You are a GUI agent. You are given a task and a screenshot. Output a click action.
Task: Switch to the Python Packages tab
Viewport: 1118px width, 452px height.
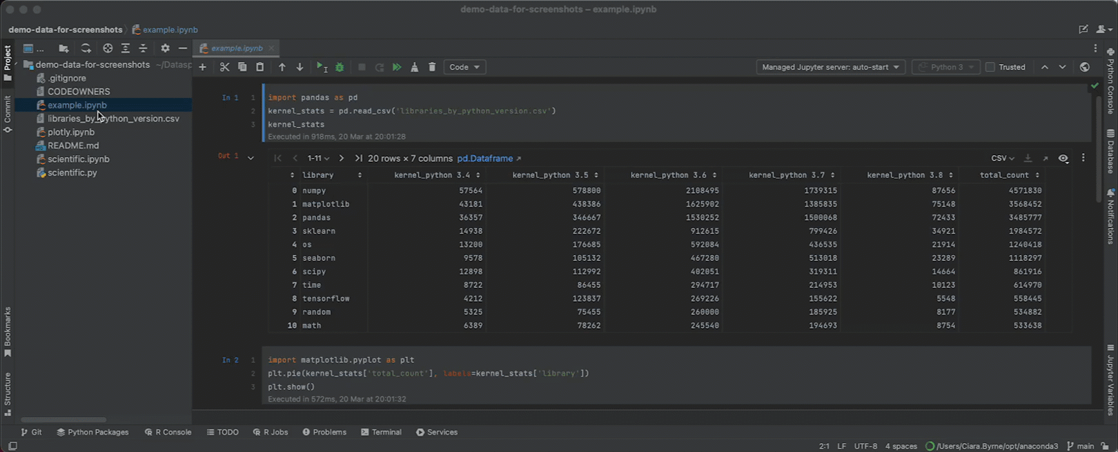click(92, 432)
